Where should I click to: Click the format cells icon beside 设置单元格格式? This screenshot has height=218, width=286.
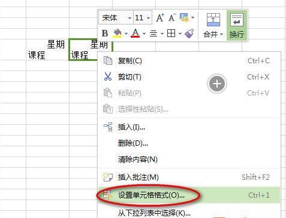[108, 195]
